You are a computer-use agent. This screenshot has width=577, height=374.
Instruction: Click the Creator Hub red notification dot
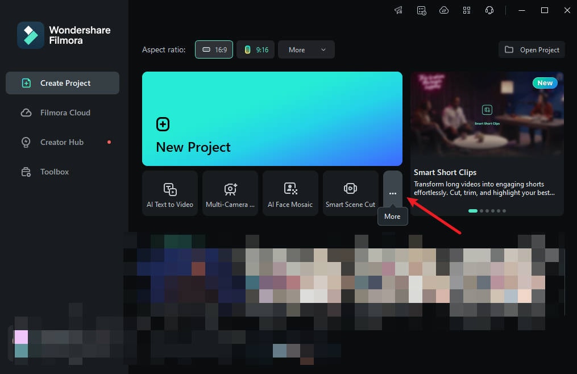pos(109,142)
